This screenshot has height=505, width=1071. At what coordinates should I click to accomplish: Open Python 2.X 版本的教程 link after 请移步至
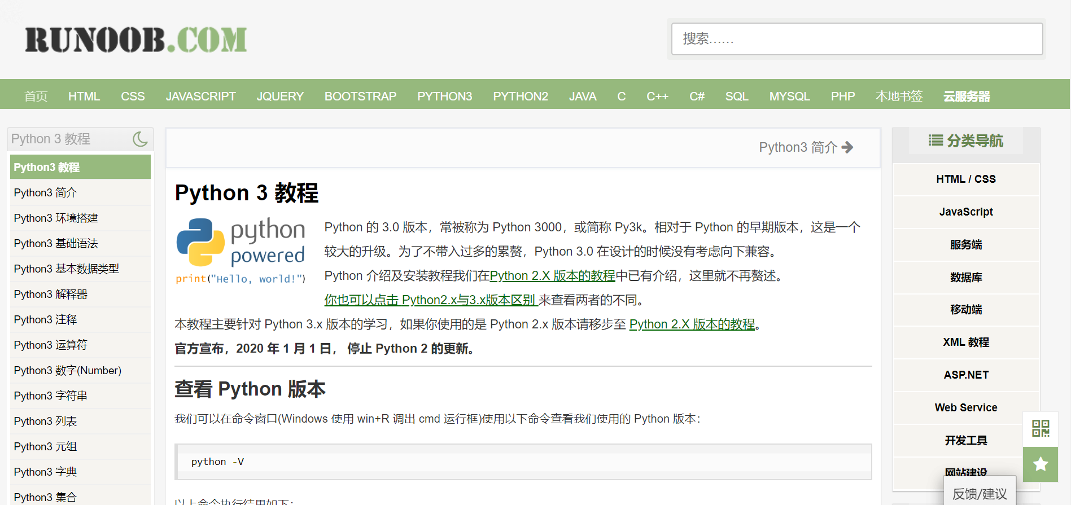pos(692,324)
